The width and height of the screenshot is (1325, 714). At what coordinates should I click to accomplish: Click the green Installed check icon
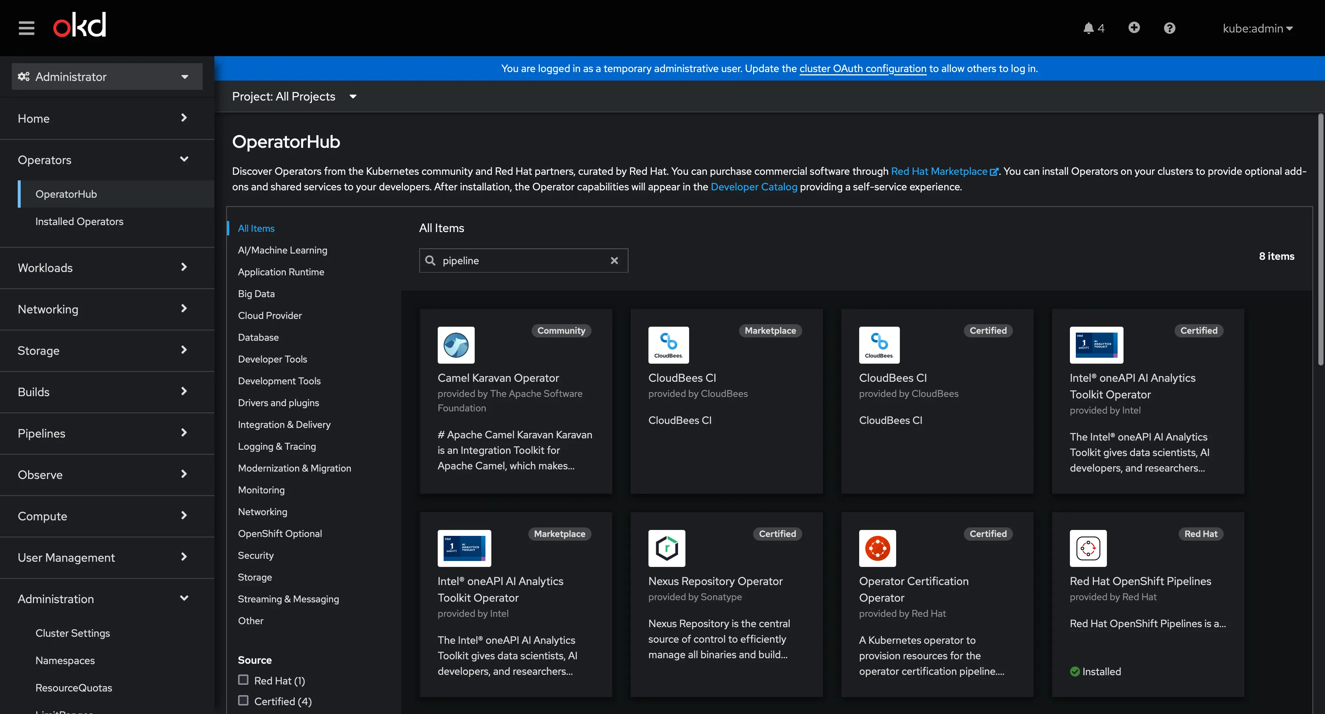click(1074, 671)
